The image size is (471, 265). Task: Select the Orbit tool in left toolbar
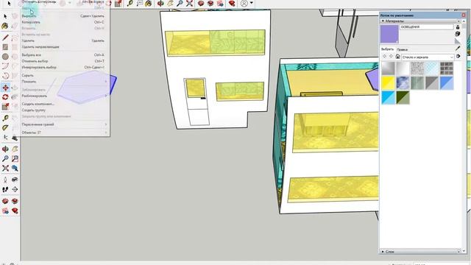[5, 149]
